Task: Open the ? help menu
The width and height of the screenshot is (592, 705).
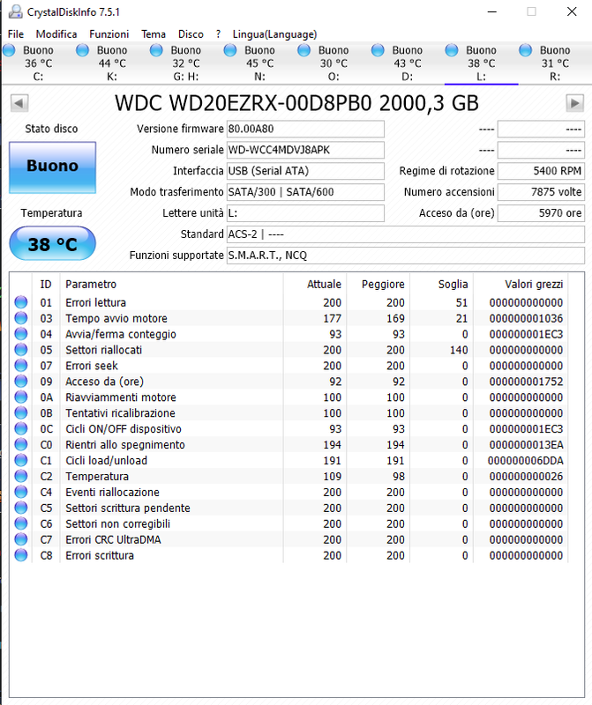Action: pos(218,34)
